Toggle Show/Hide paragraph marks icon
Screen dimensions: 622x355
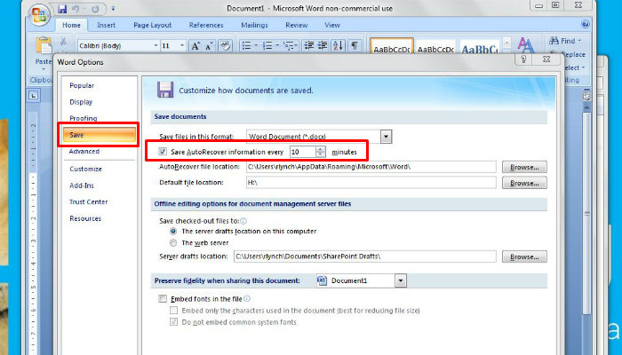coord(355,45)
